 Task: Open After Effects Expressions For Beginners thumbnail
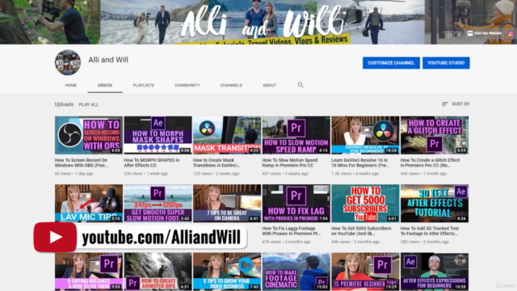(x=435, y=272)
